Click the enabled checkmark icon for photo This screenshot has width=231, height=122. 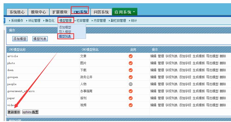click(x=130, y=63)
